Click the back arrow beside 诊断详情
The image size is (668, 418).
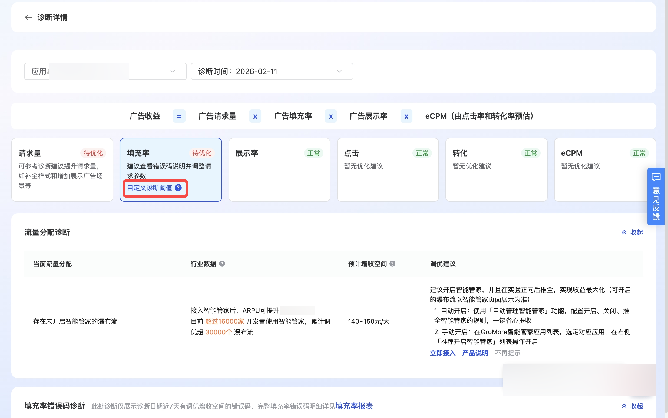[x=28, y=17]
